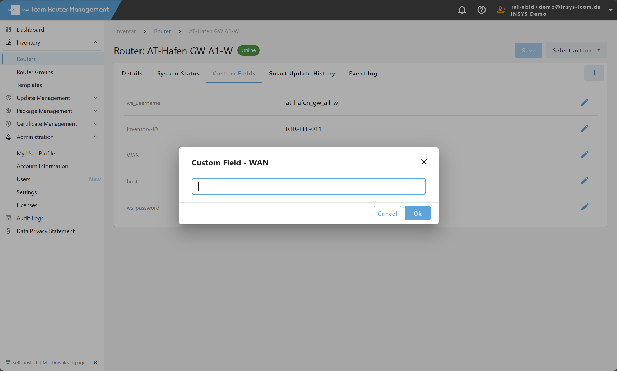617x371 pixels.
Task: Click the Data Privacy Statement paragraph icon
Action: [8, 231]
